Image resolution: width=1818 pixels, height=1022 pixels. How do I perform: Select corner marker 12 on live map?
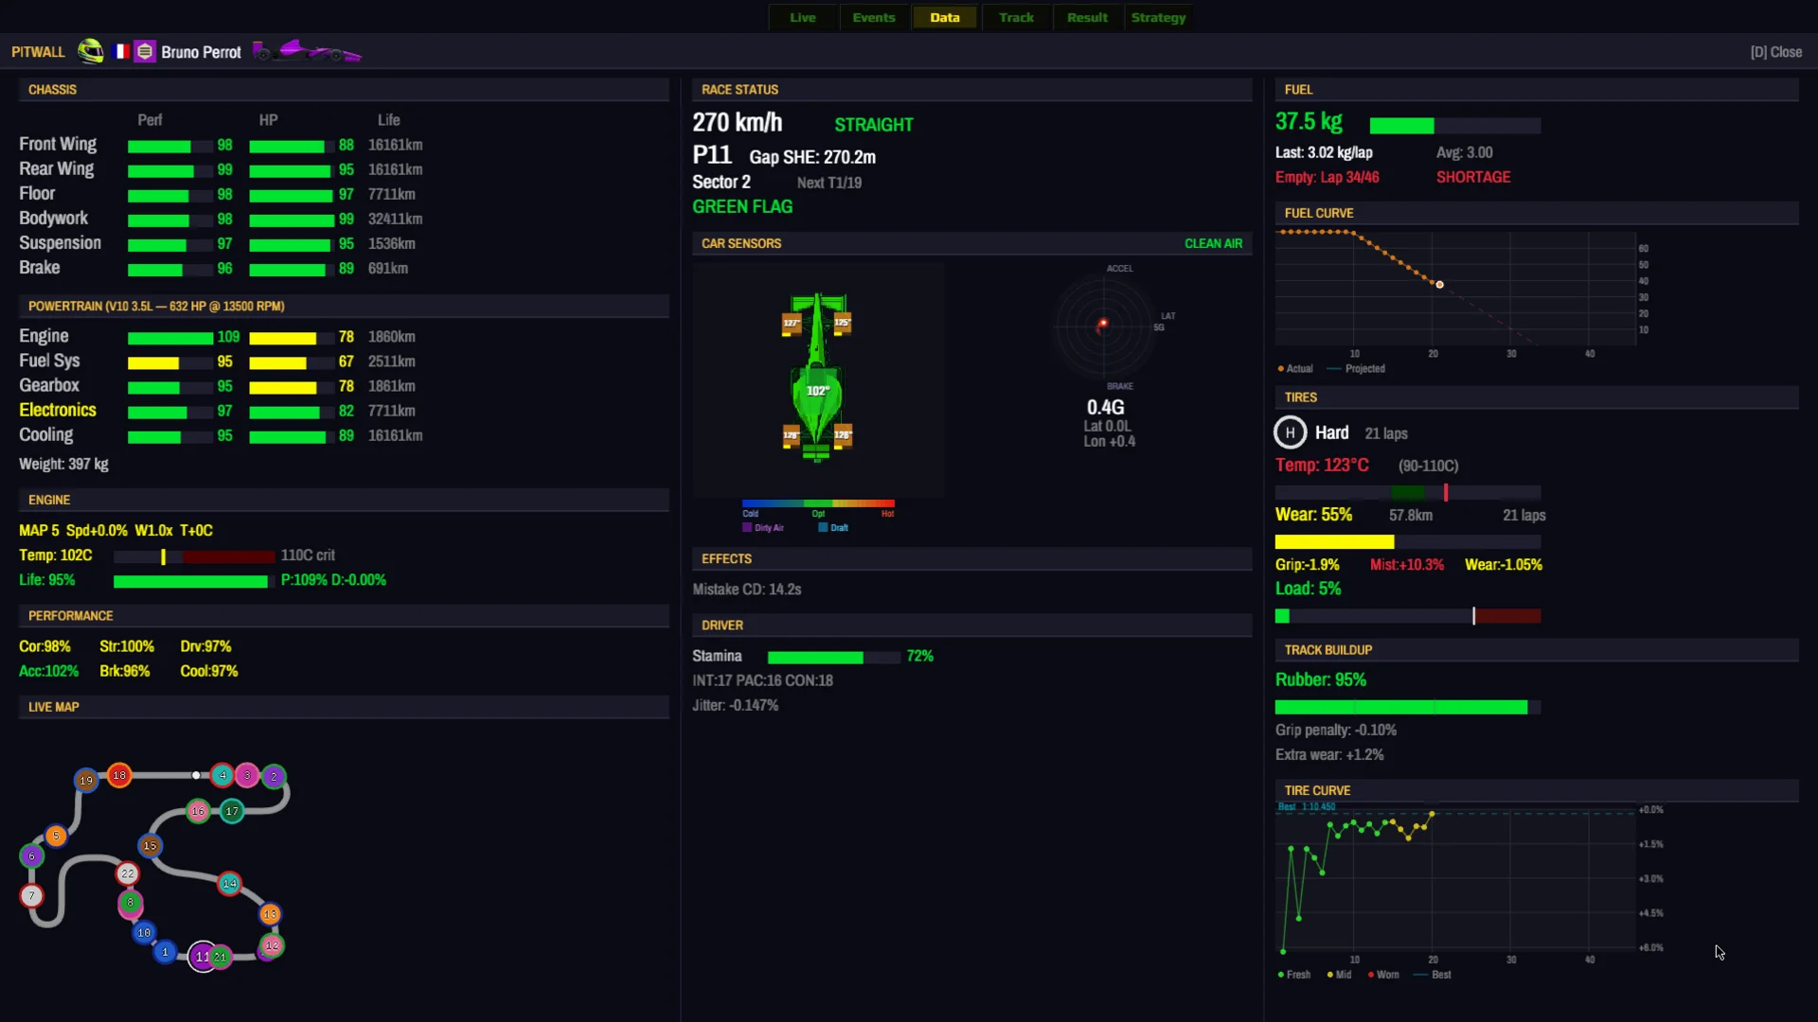[x=272, y=945]
